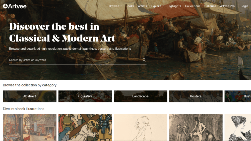Open the top-hat man engraving thumbnail
This screenshot has height=141, width=251.
point(196,127)
